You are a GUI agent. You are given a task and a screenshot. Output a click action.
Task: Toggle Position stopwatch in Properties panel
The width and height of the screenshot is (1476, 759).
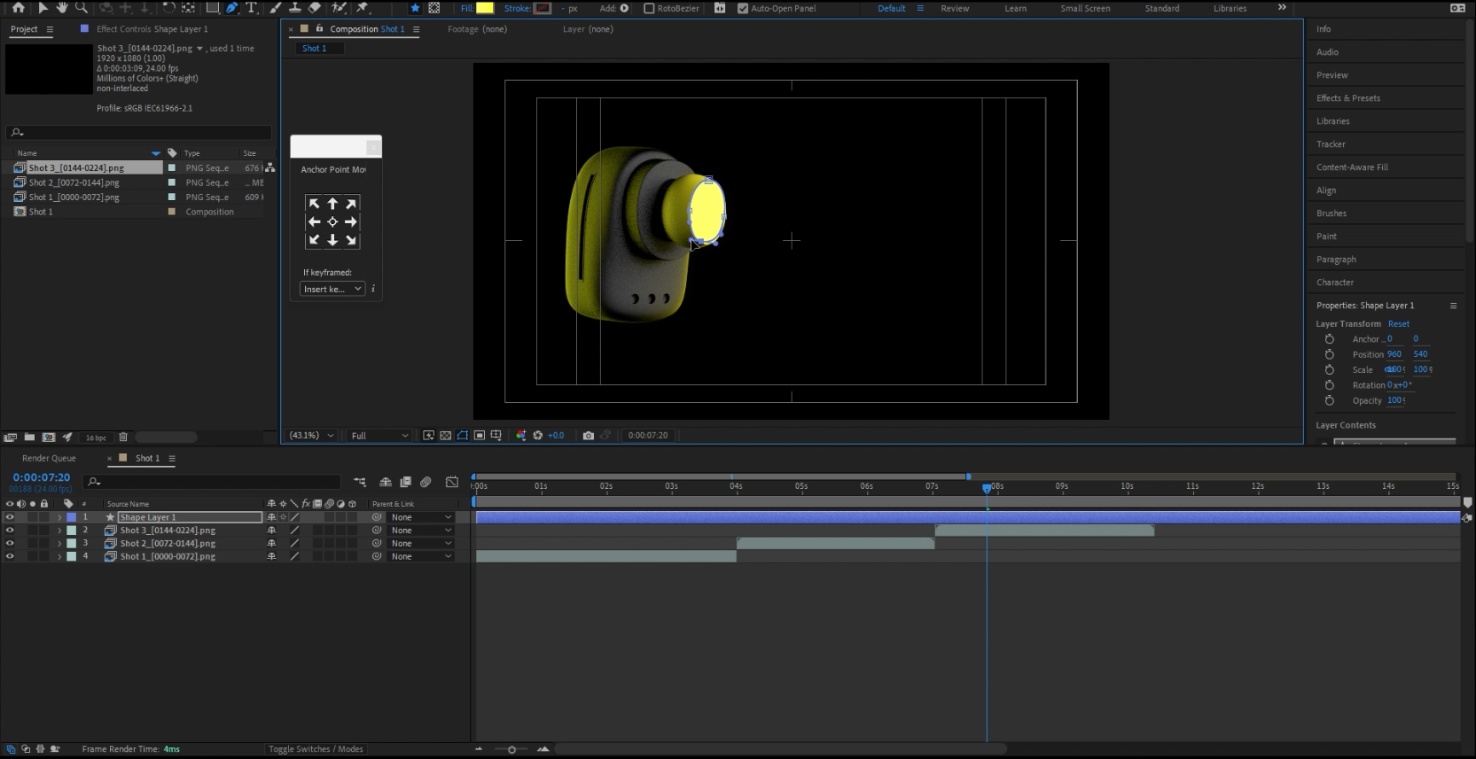1329,354
